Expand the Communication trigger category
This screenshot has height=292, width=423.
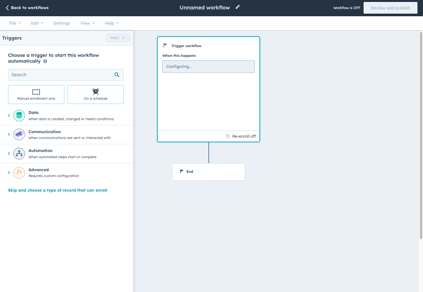9,134
